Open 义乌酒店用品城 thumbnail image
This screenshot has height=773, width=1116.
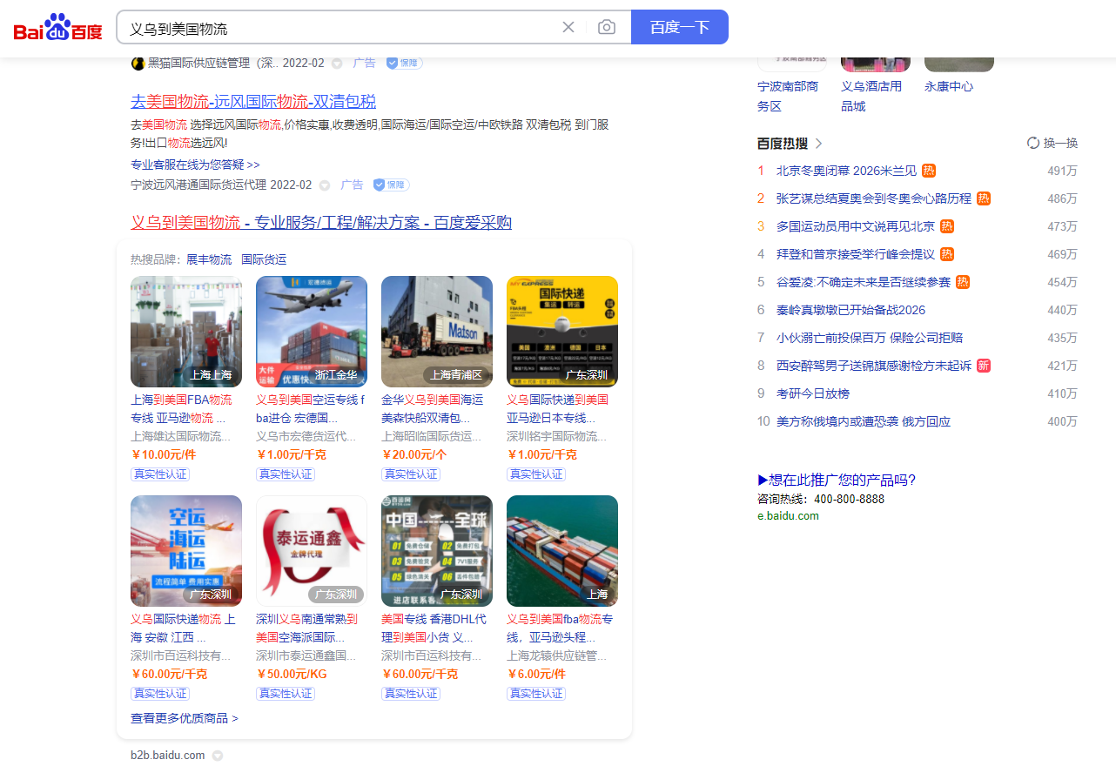click(876, 64)
